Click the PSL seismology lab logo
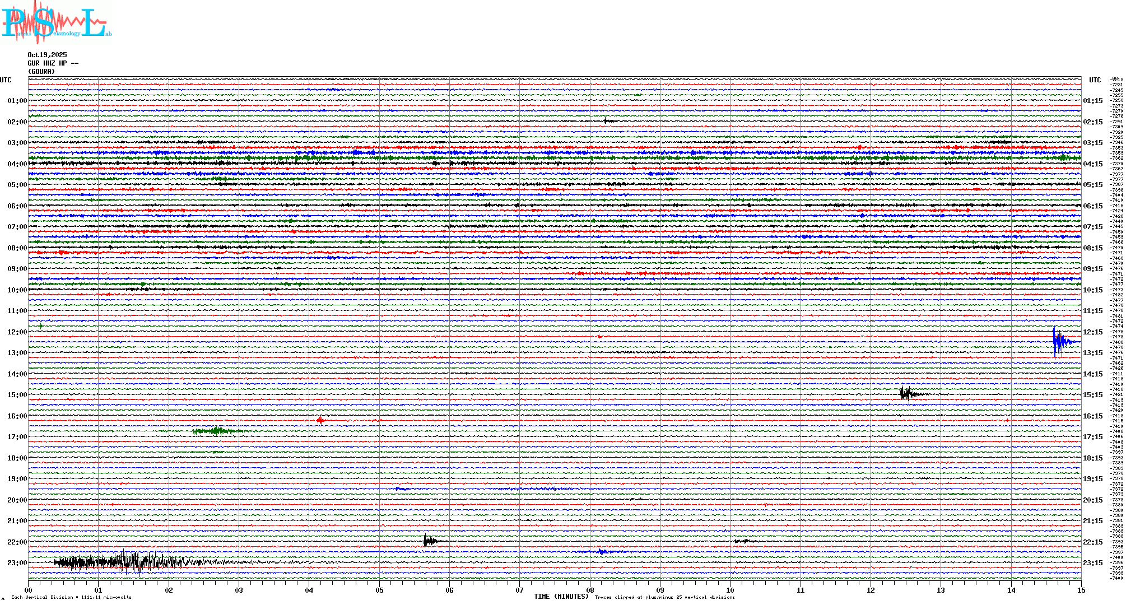The image size is (1126, 605). point(56,22)
